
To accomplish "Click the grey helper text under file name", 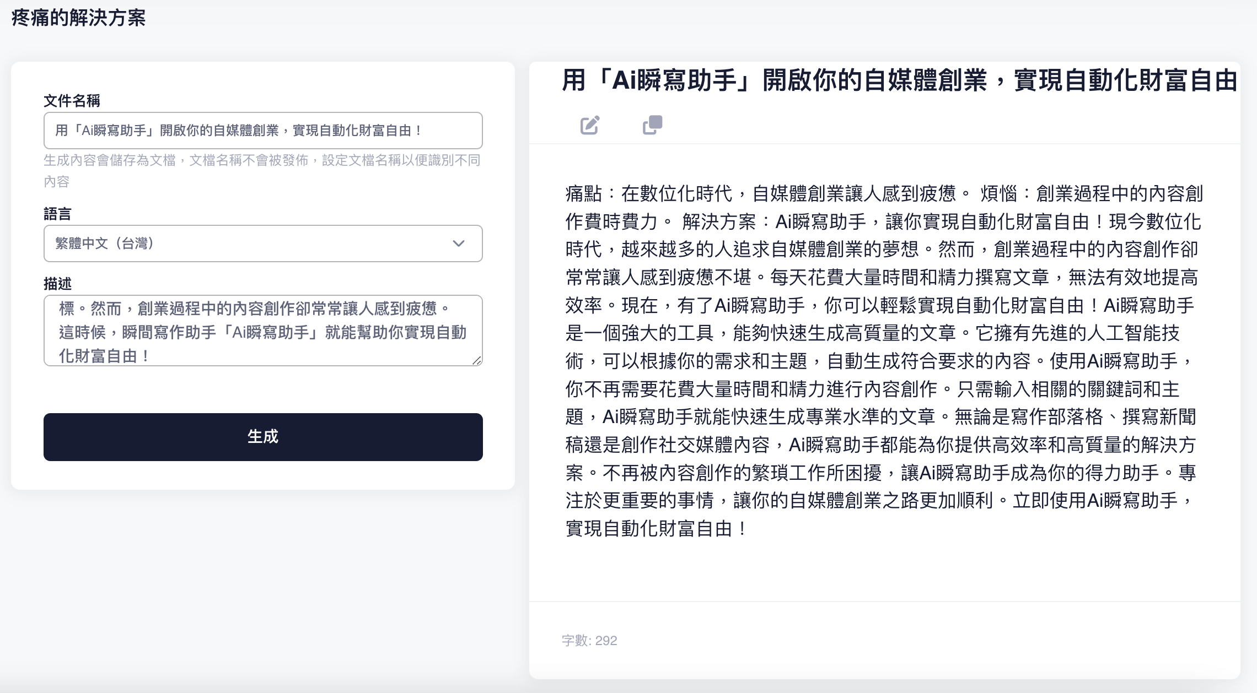I will point(262,160).
